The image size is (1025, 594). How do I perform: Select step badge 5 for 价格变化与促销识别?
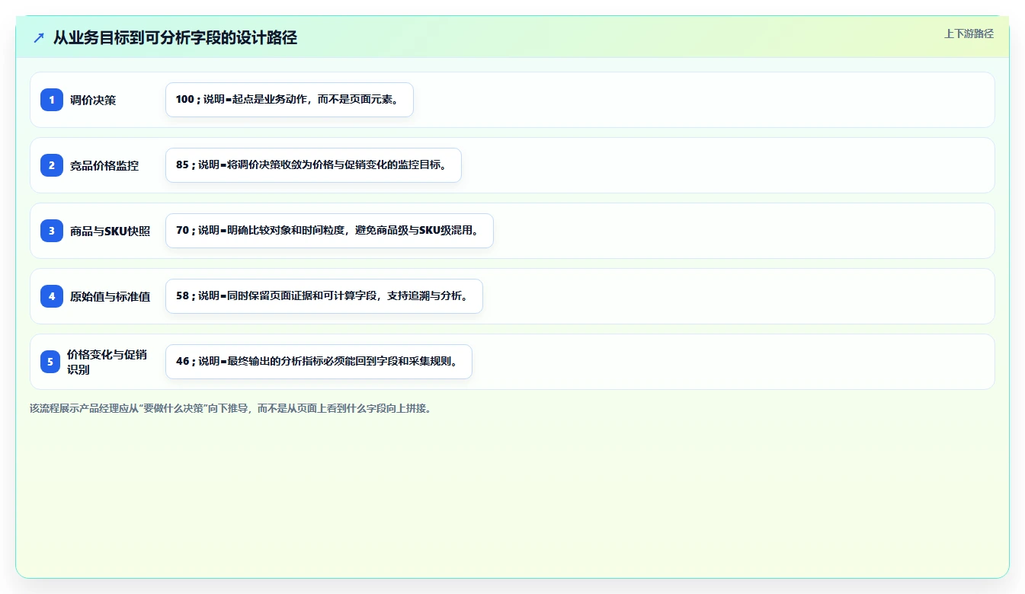click(x=50, y=362)
